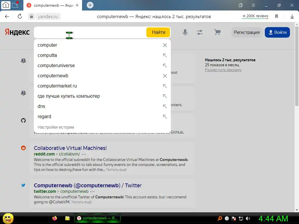Insert 'regard' via its arrow icon
This screenshot has width=299, height=224.
pos(165,117)
